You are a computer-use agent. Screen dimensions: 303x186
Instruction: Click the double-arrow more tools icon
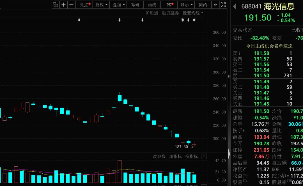coord(215,5)
